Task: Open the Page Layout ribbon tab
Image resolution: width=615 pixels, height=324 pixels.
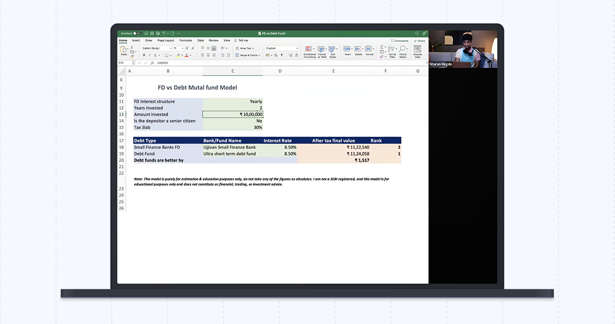Action: tap(166, 40)
